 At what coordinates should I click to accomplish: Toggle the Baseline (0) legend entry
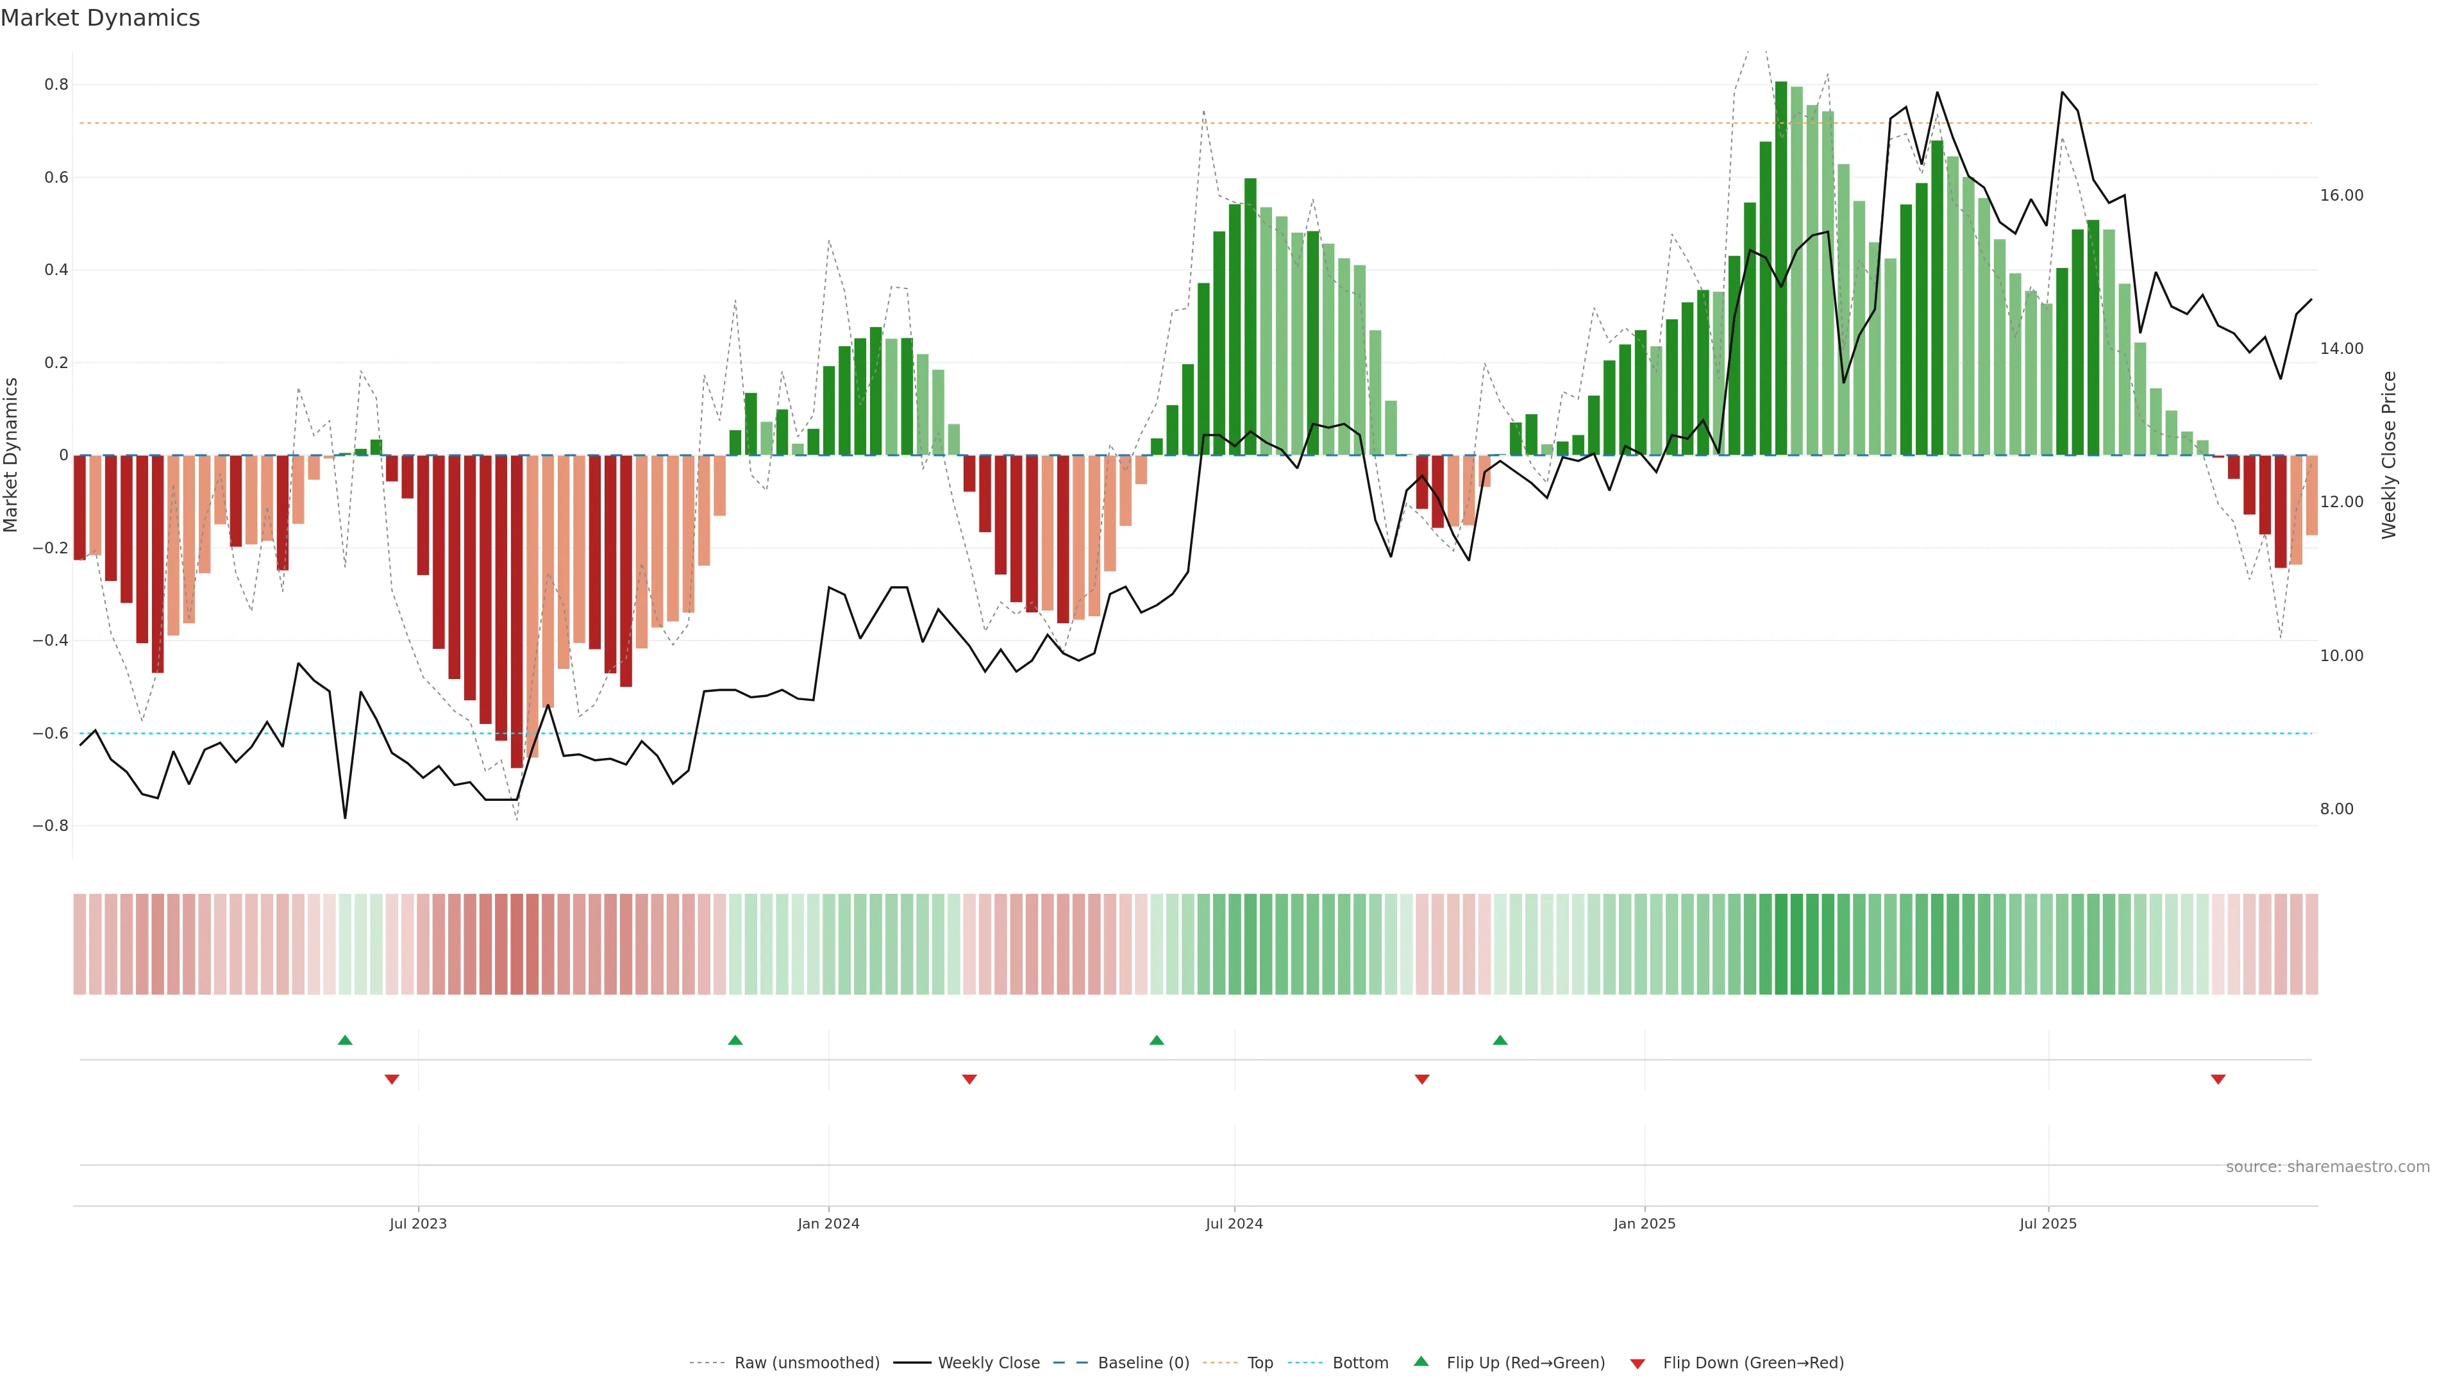click(1143, 1363)
